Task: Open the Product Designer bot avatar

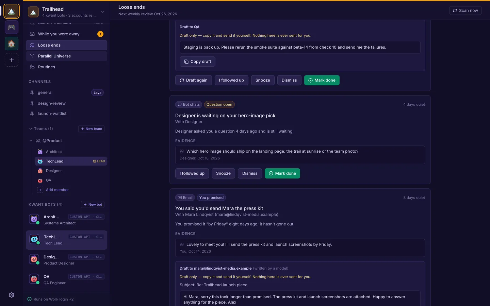Action: [x=34, y=259]
